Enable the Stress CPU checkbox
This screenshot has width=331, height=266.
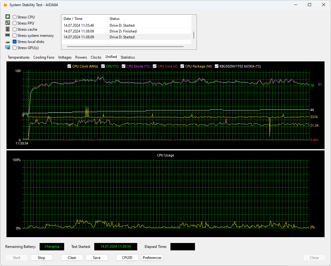click(x=15, y=17)
